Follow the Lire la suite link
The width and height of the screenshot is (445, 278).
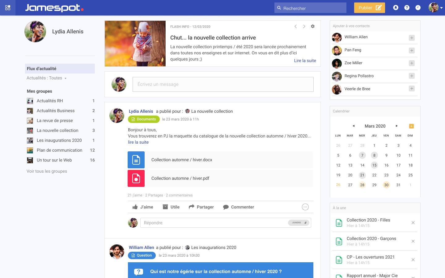[305, 61]
